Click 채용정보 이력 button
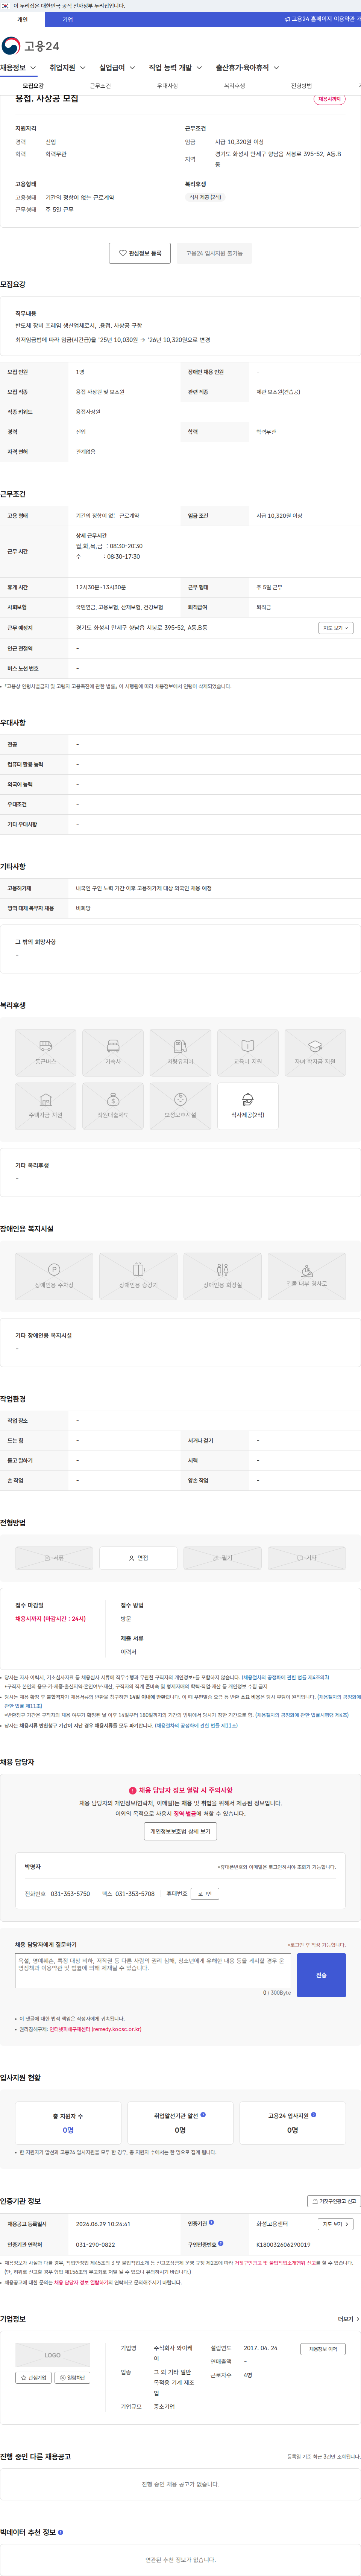 tap(323, 2349)
